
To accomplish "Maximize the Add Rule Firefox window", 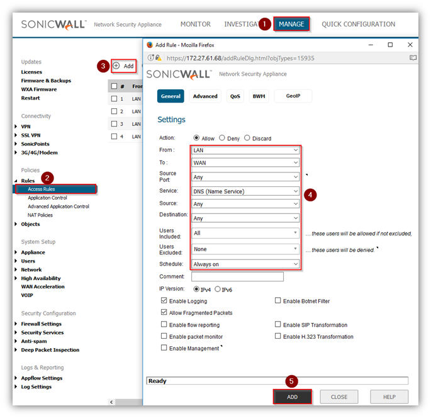I will point(390,45).
